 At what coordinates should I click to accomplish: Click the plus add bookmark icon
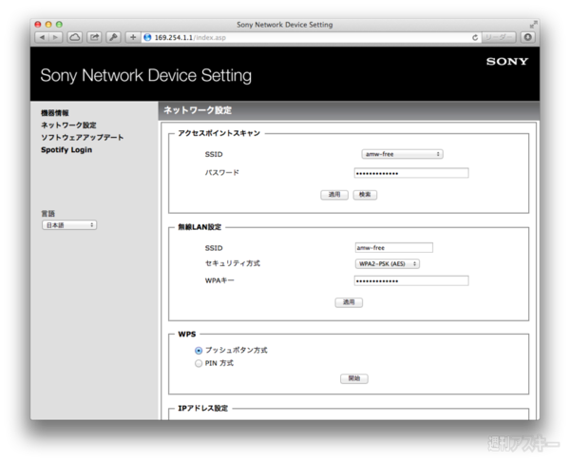click(x=133, y=37)
